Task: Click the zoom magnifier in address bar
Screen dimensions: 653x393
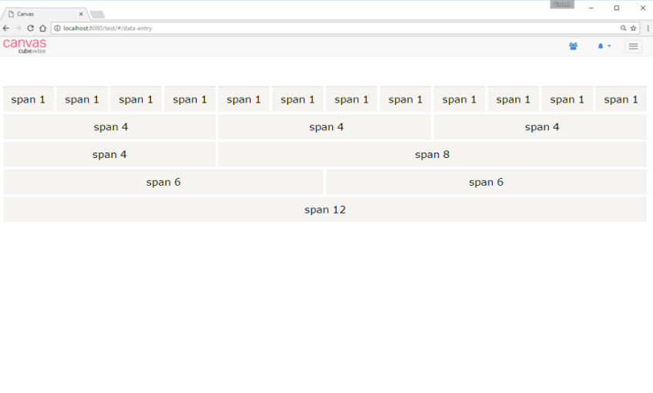Action: (623, 28)
